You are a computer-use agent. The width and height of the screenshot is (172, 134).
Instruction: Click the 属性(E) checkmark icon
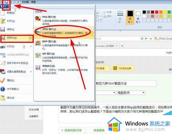pyautogui.click(x=2, y=80)
